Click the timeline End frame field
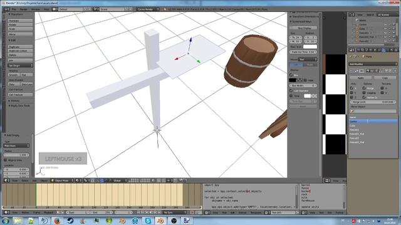 point(102,212)
